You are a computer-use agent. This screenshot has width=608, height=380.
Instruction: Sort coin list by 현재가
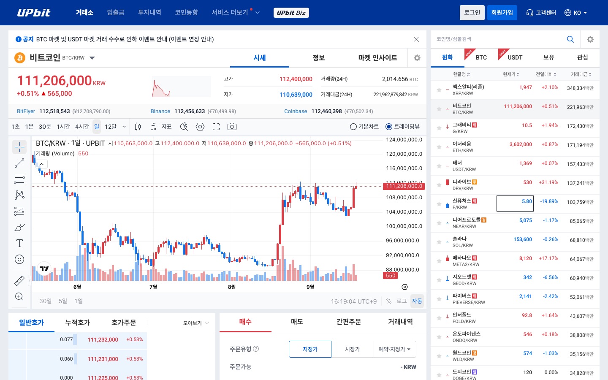tap(511, 74)
